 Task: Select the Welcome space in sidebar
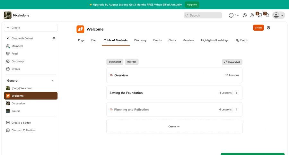coord(31,96)
